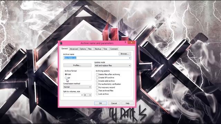This screenshot has width=221, height=124.
Task: Switch to the General tab
Action: coord(65,49)
